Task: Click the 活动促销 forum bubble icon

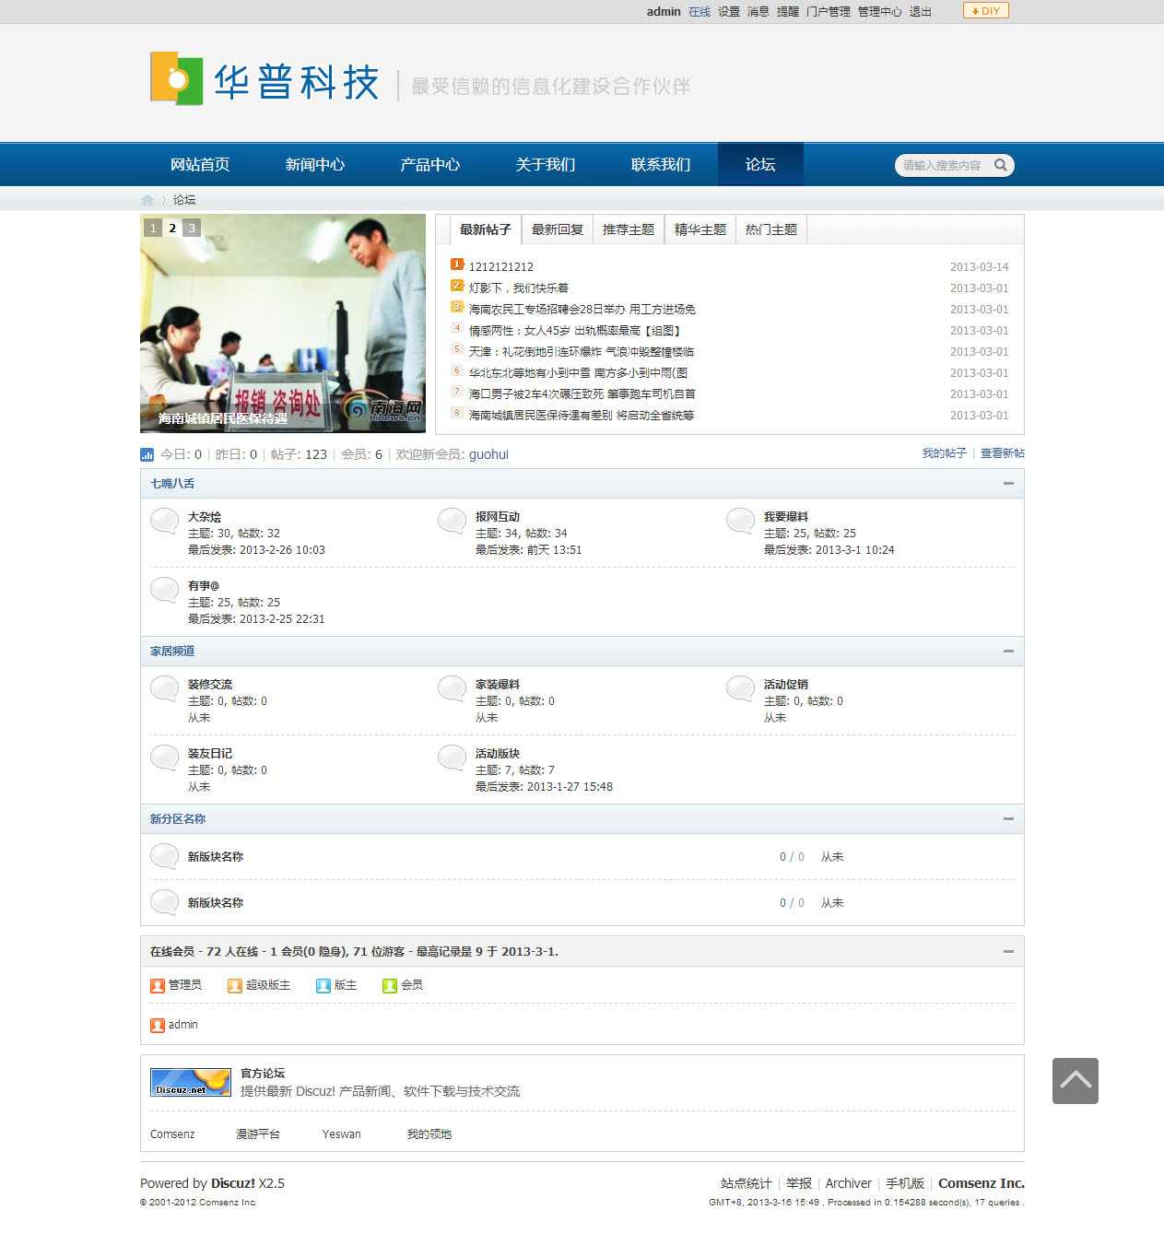Action: (741, 688)
